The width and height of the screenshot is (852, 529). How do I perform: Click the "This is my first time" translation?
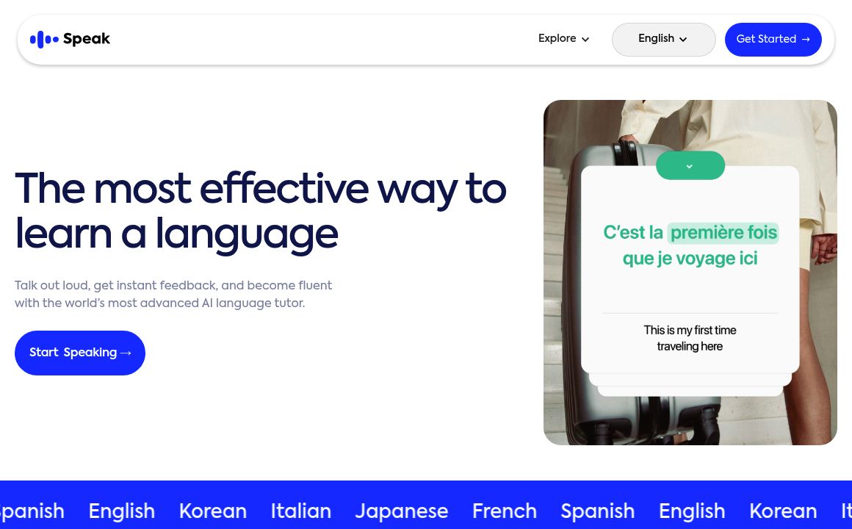690,331
